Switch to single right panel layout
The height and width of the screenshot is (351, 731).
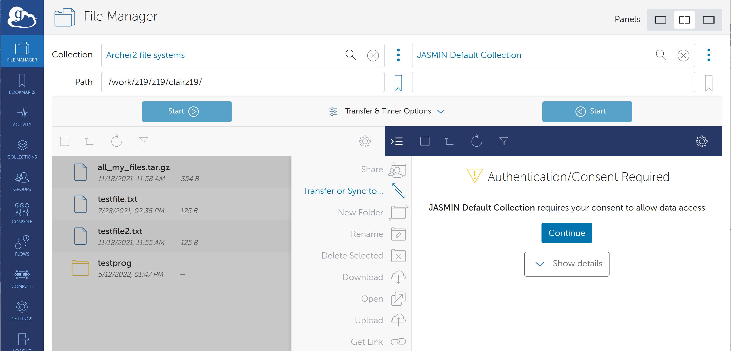pos(709,20)
